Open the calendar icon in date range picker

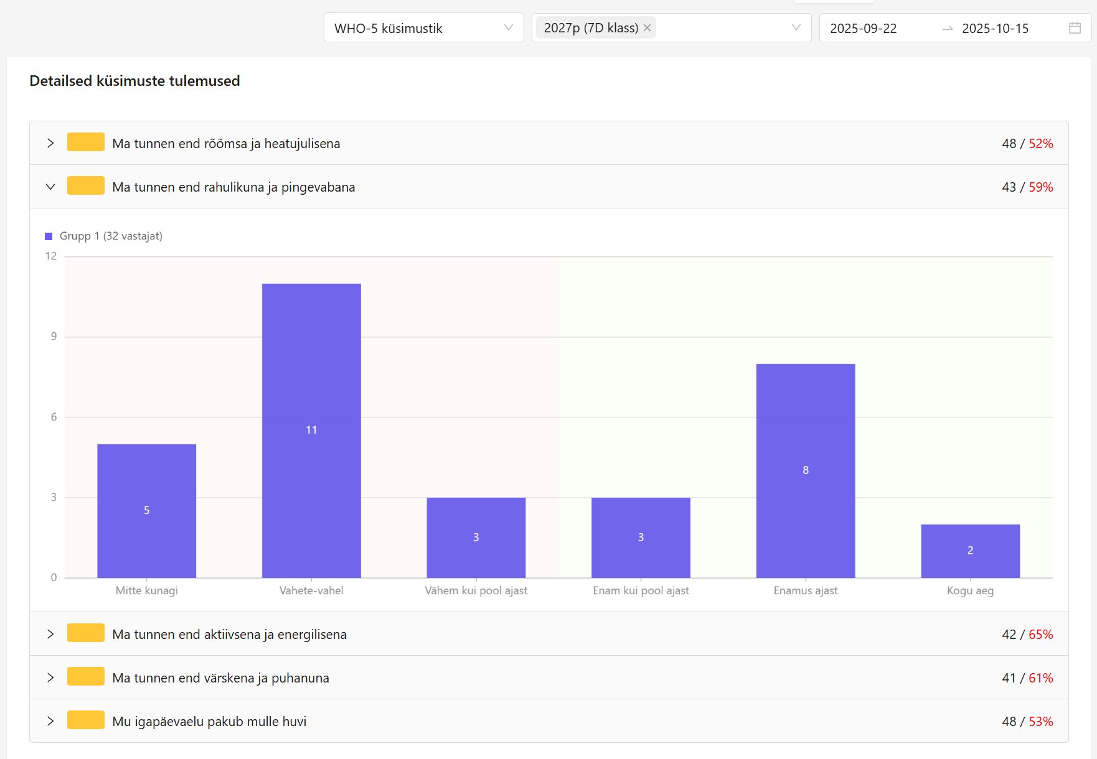[1075, 28]
